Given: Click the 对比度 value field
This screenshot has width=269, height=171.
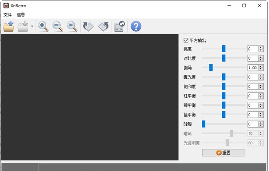Looking at the screenshot, I should pos(253,58).
